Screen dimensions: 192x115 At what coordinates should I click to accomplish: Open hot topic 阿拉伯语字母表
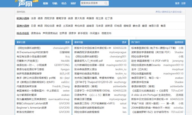pyautogui.click(x=140, y=57)
